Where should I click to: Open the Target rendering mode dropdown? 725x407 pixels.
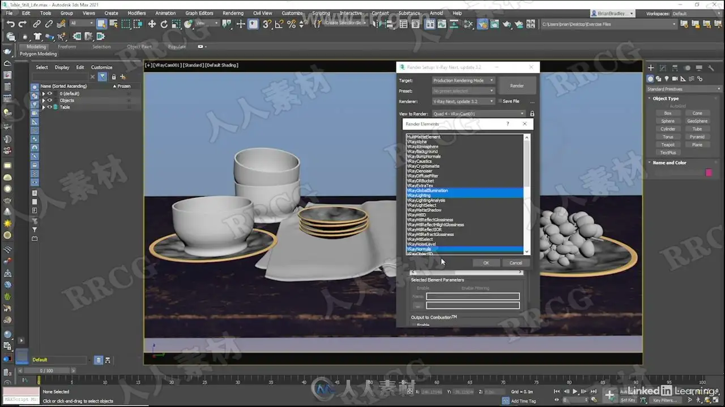click(x=463, y=80)
